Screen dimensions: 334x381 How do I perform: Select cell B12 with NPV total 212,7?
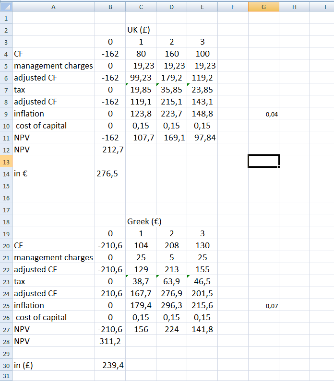(110, 150)
